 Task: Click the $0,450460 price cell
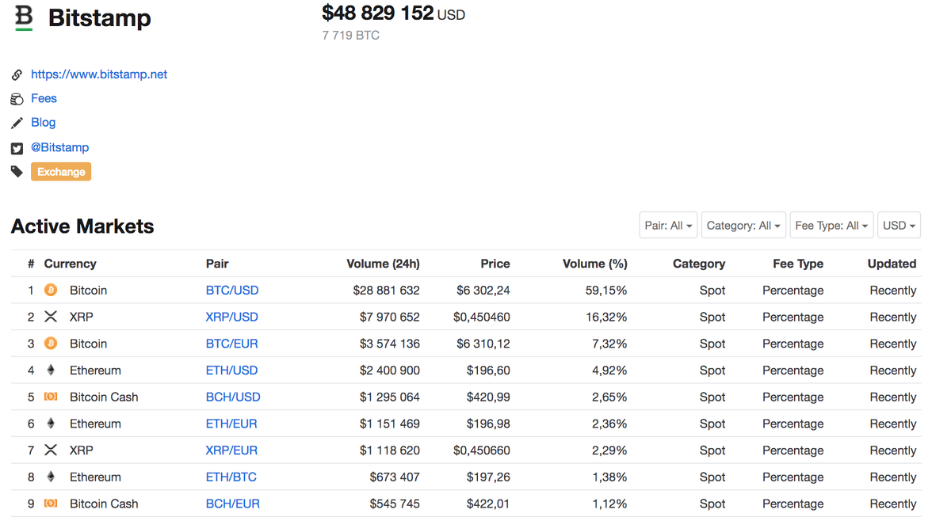tap(482, 317)
